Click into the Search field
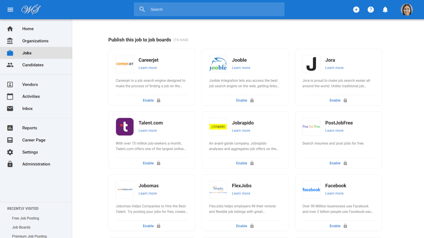 click(x=209, y=9)
